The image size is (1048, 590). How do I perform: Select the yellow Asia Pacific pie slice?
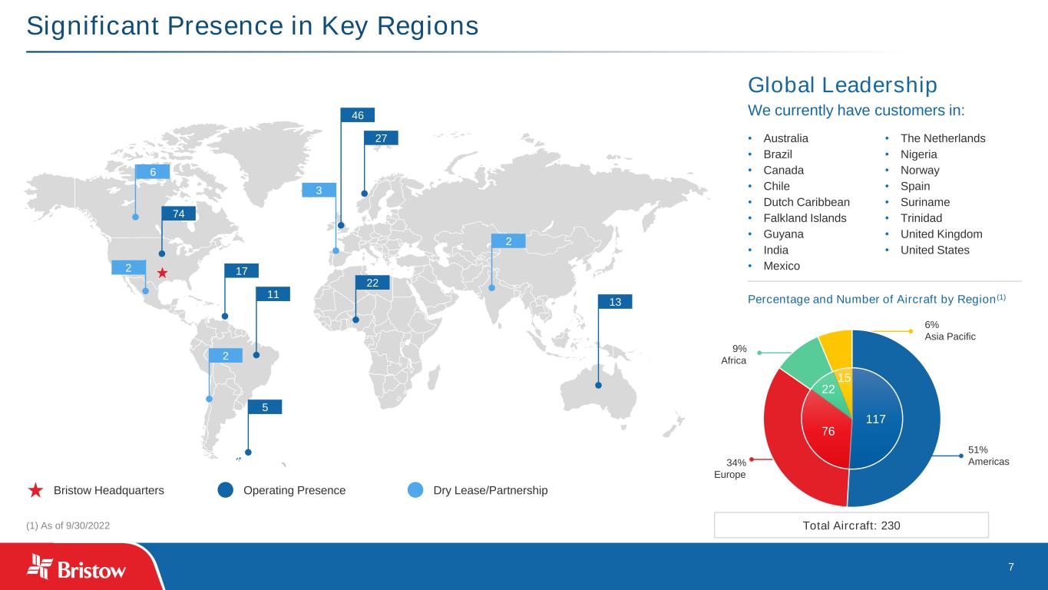point(837,346)
